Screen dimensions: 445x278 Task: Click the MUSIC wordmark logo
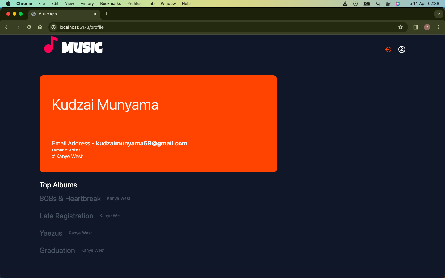click(x=82, y=47)
